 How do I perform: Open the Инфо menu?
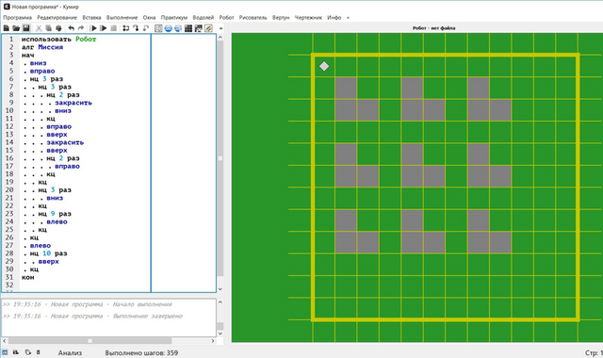[x=334, y=17]
